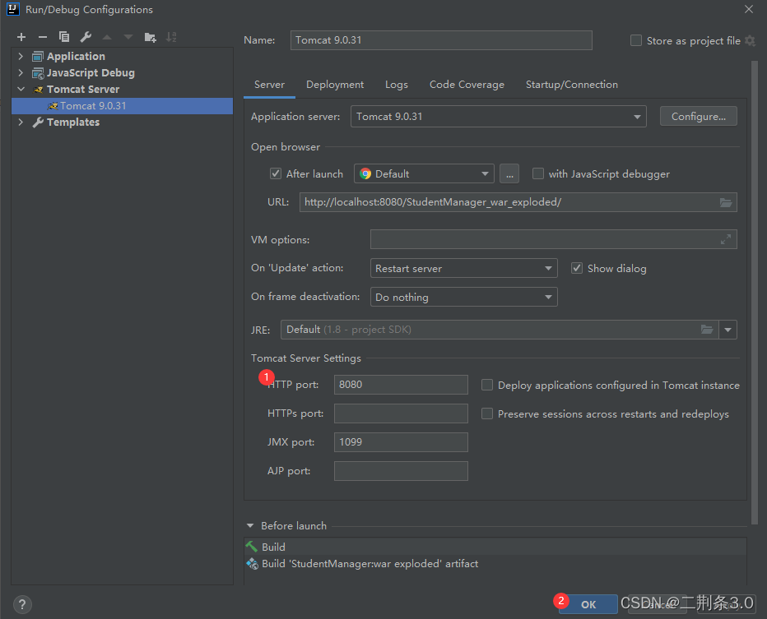Image resolution: width=767 pixels, height=619 pixels.
Task: Expand the VM options field
Action: [x=725, y=239]
